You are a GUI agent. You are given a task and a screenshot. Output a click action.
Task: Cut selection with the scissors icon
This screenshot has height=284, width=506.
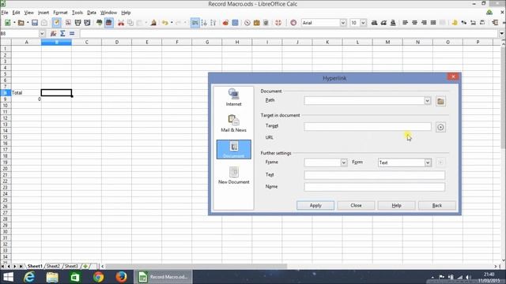coord(121,23)
